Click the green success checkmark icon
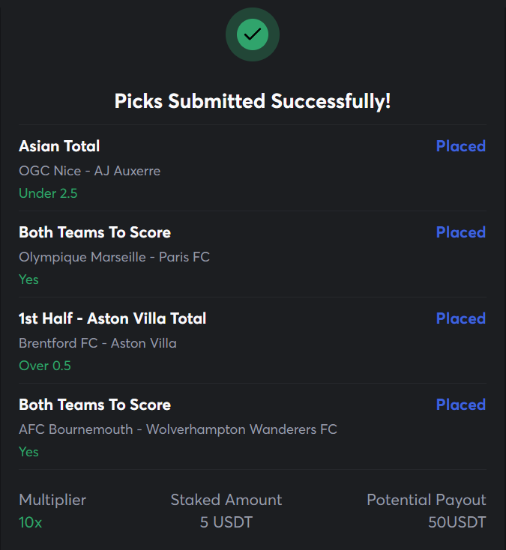Screen dimensions: 506x550 (253, 34)
